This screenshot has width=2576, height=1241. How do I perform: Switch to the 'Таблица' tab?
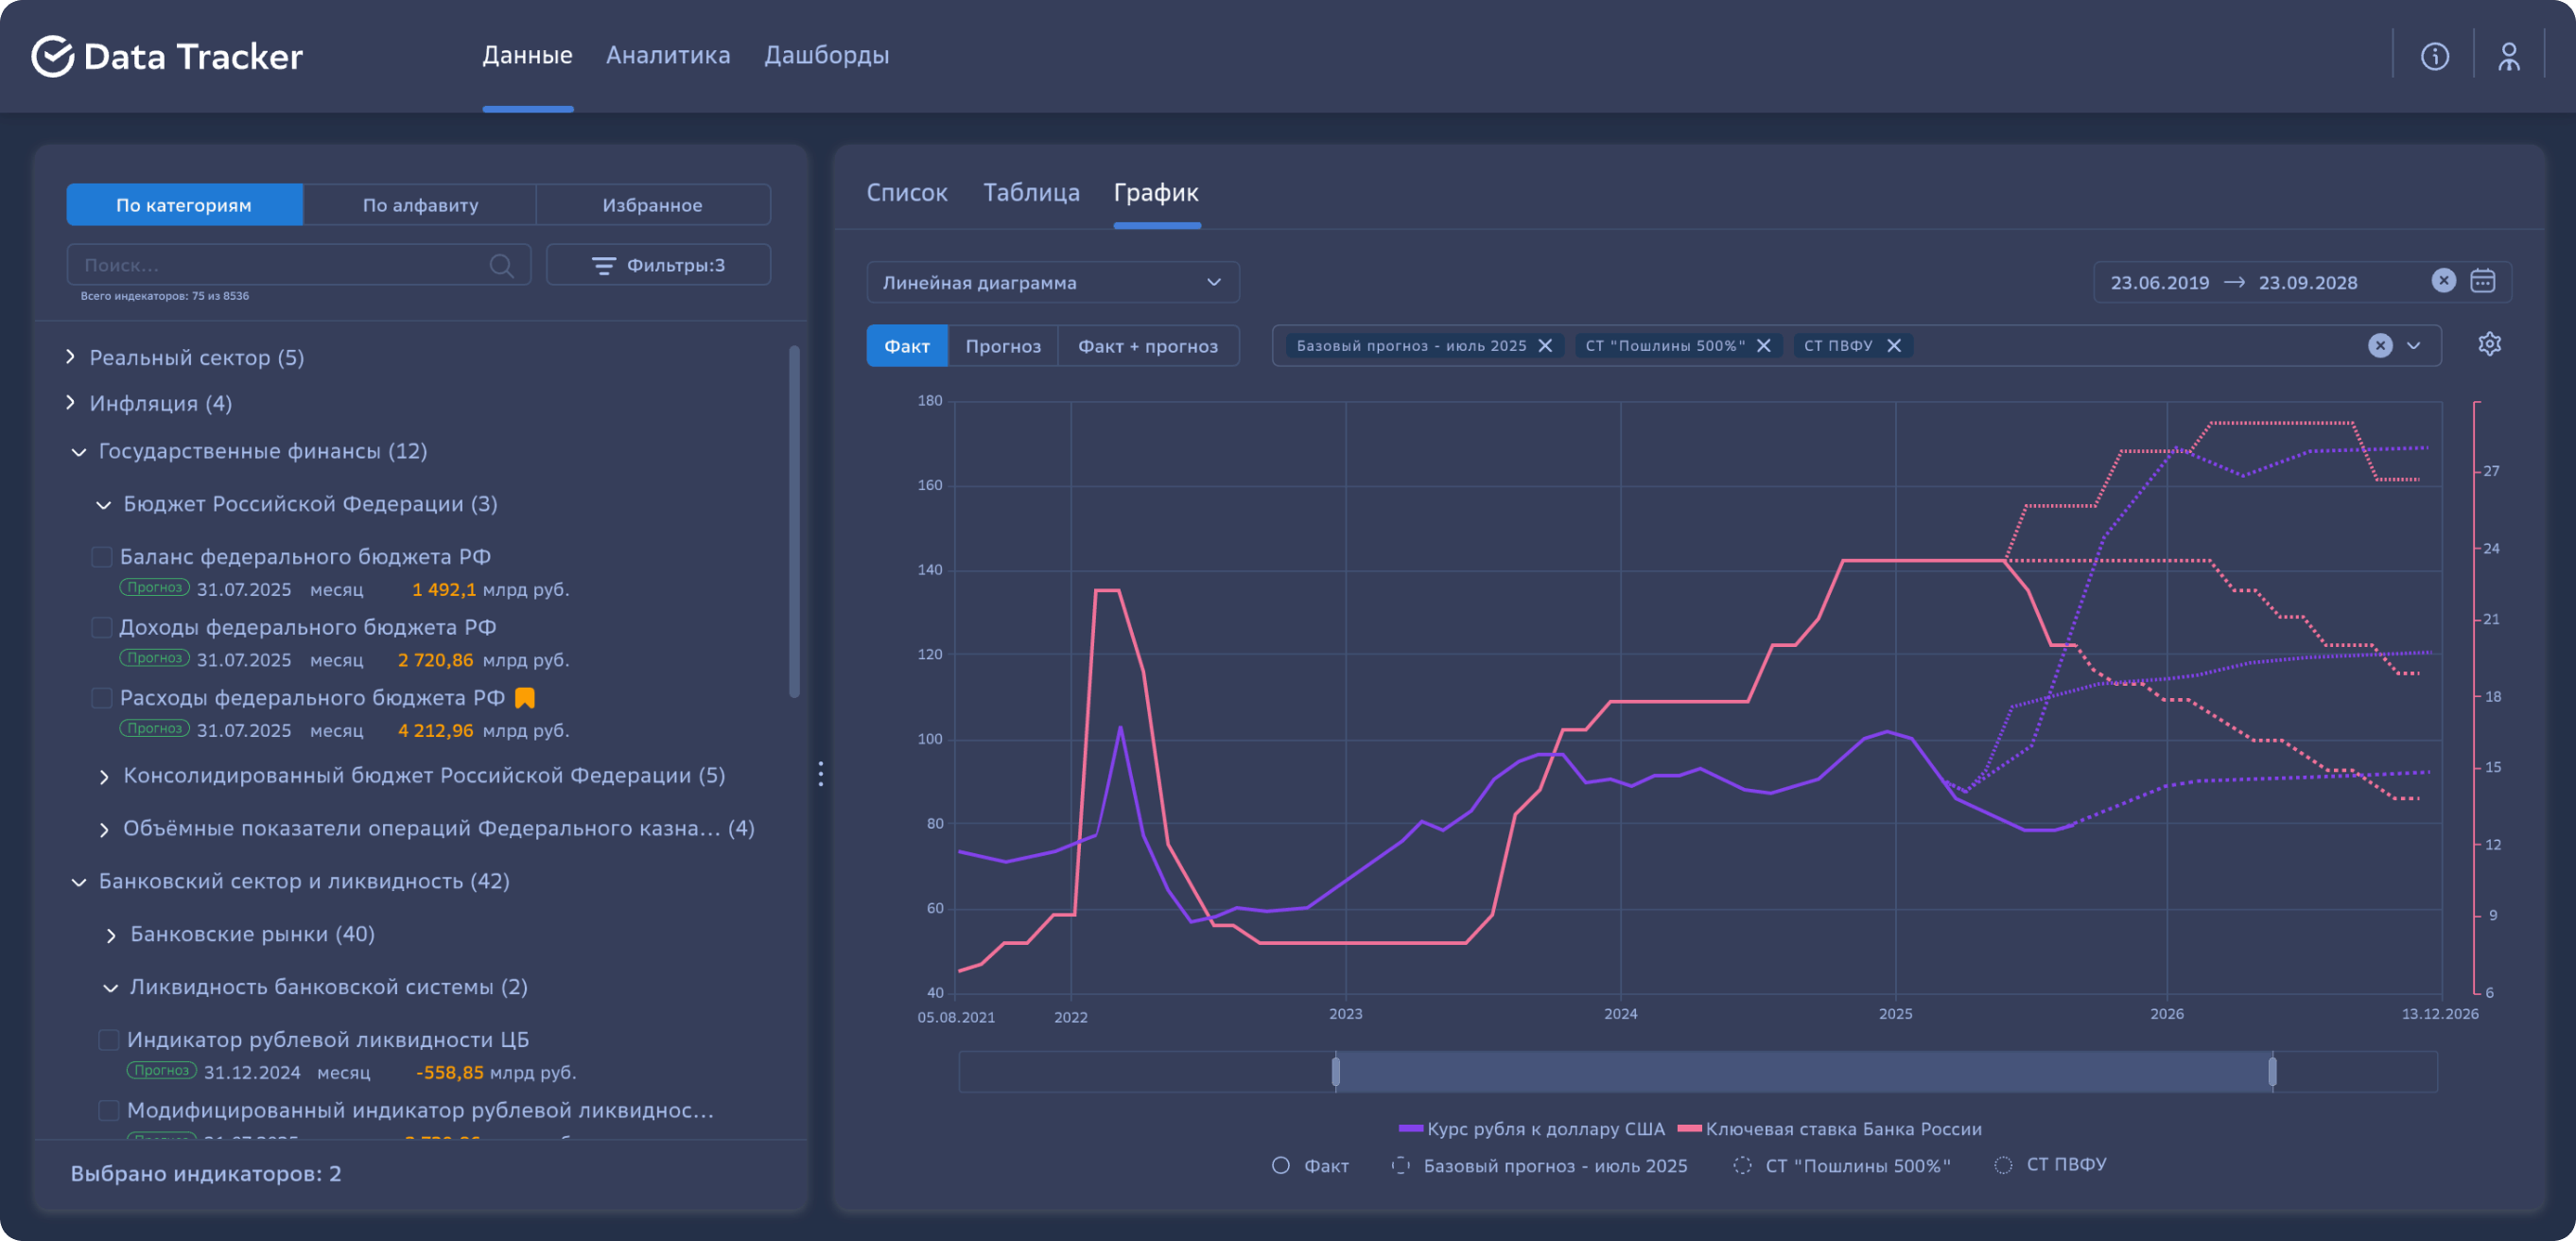click(x=1030, y=192)
